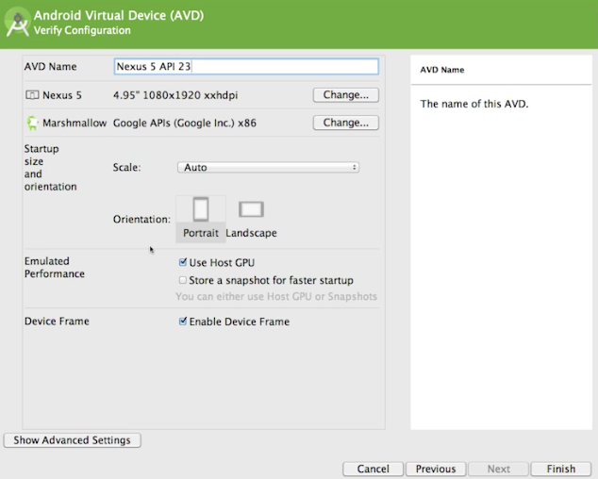The width and height of the screenshot is (598, 479).
Task: Click Change button for Nexus 5 device
Action: tap(346, 95)
